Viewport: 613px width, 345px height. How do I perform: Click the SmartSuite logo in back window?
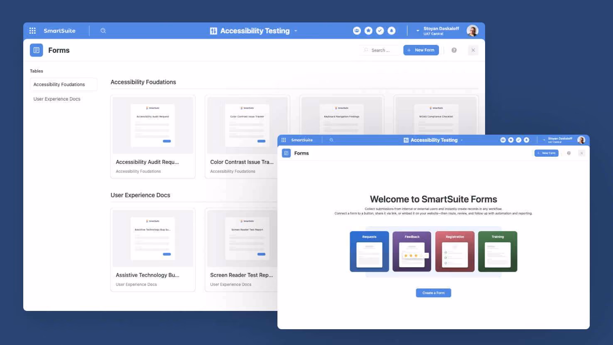pyautogui.click(x=59, y=31)
